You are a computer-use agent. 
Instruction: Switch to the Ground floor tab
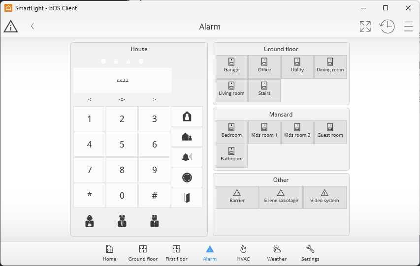tap(143, 253)
